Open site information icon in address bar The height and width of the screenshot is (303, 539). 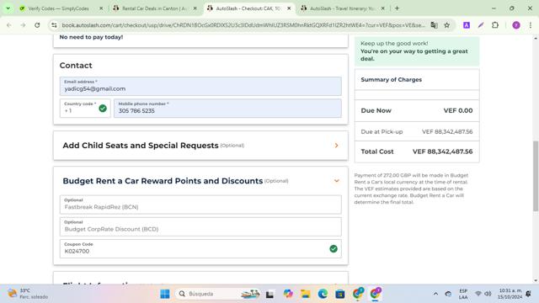(54, 25)
